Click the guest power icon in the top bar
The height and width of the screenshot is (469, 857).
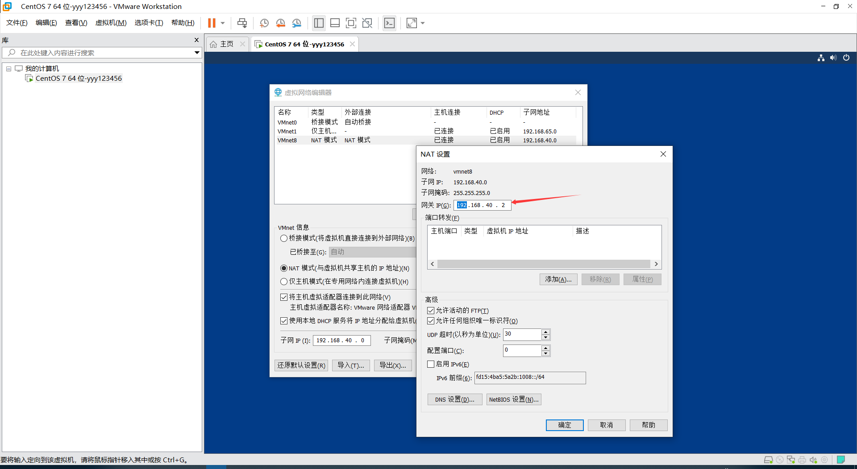point(846,58)
